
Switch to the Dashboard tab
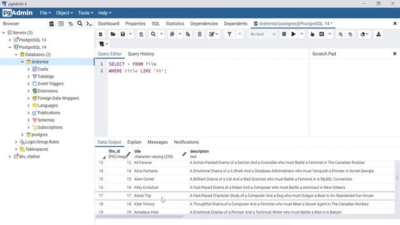coord(108,24)
